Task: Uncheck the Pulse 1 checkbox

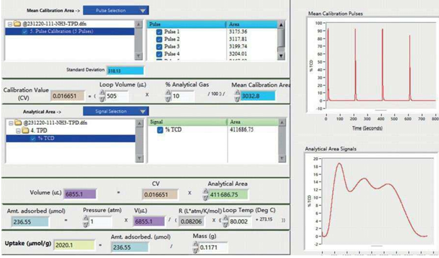Action: coord(159,32)
